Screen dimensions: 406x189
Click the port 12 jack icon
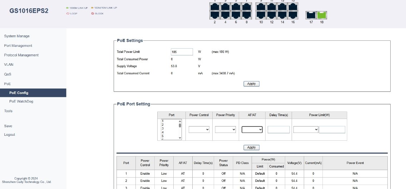pyautogui.click(x=272, y=15)
